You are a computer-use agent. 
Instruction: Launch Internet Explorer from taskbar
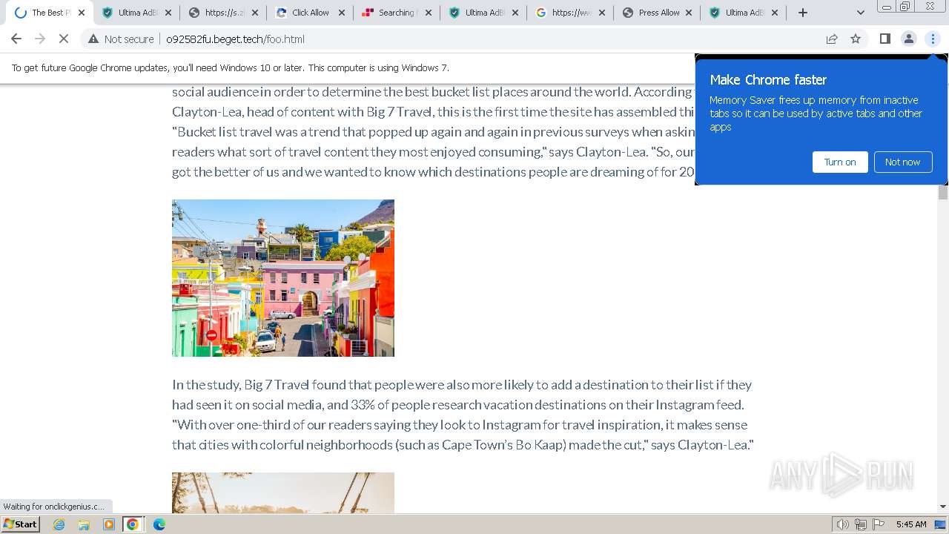(59, 524)
